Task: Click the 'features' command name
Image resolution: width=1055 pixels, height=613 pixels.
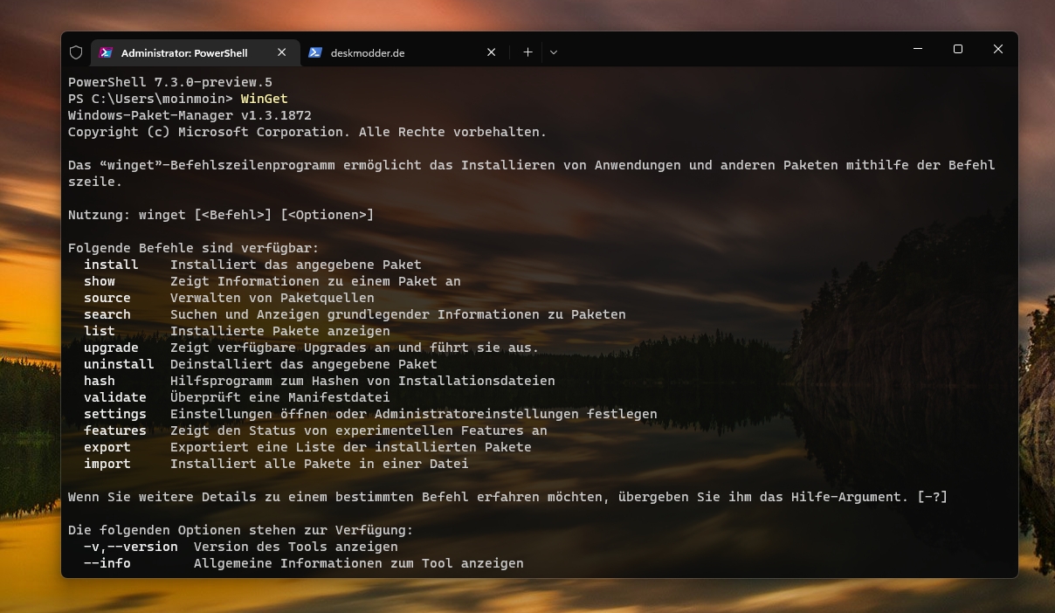Action: pos(115,430)
